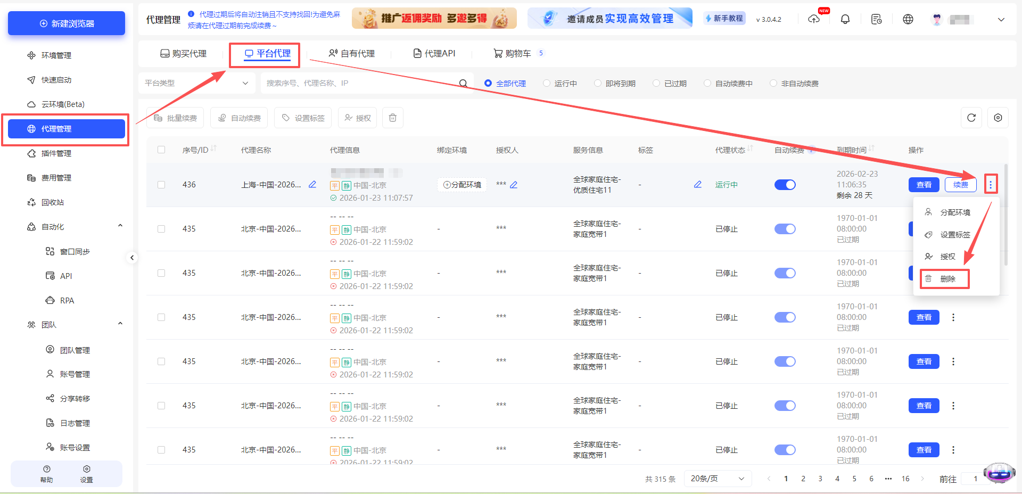Open the table column settings gear icon
1022x494 pixels.
(998, 118)
